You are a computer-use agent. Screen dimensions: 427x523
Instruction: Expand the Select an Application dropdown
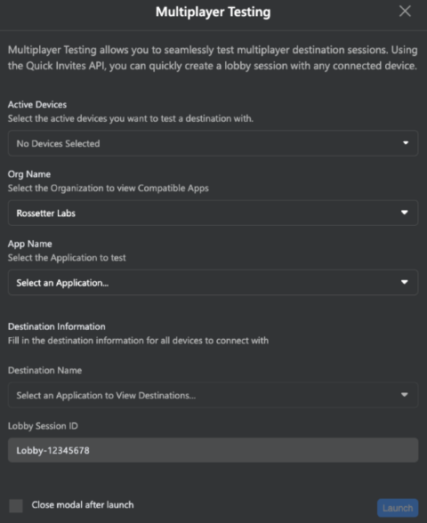point(213,282)
